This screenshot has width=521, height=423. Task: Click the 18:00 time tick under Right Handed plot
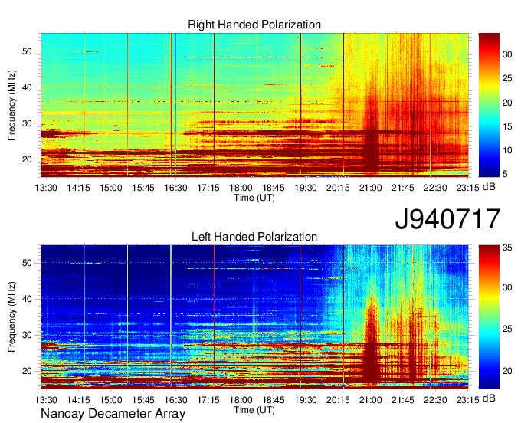click(x=241, y=188)
